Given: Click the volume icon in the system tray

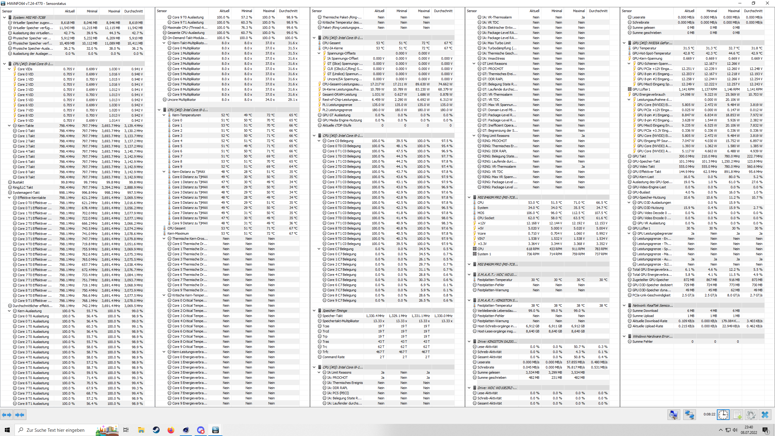Looking at the screenshot, I should click(735, 430).
